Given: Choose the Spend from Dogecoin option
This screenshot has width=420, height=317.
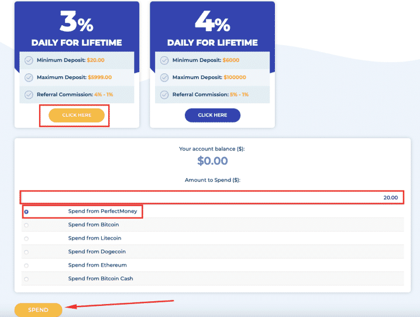Looking at the screenshot, I should click(26, 252).
